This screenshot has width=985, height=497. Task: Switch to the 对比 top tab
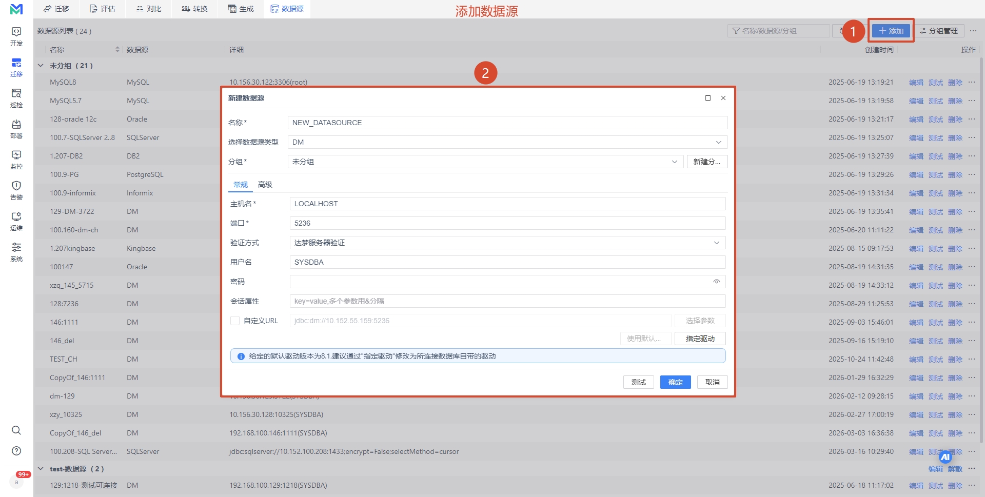[x=148, y=9]
